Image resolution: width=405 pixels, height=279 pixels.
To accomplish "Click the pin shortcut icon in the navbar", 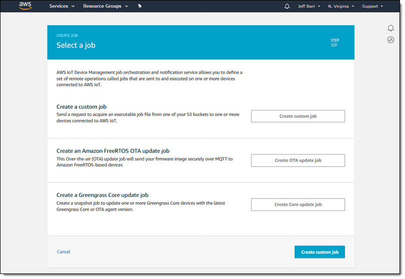I will tap(139, 6).
